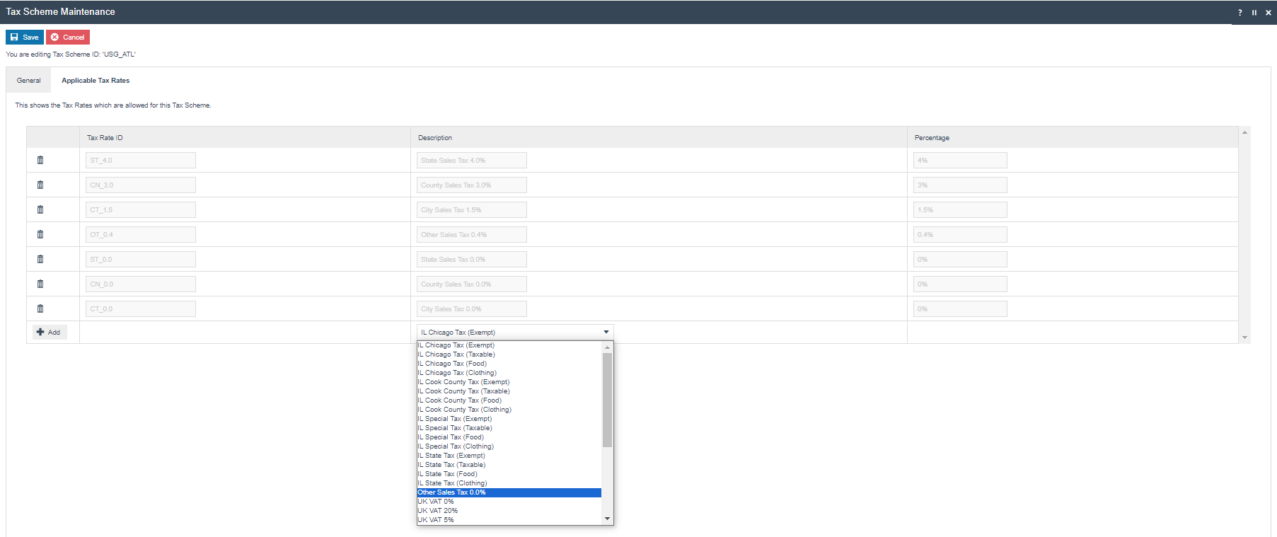Pick IL Cook County Tax (Clothing)
This screenshot has width=1277, height=537.
[509, 410]
